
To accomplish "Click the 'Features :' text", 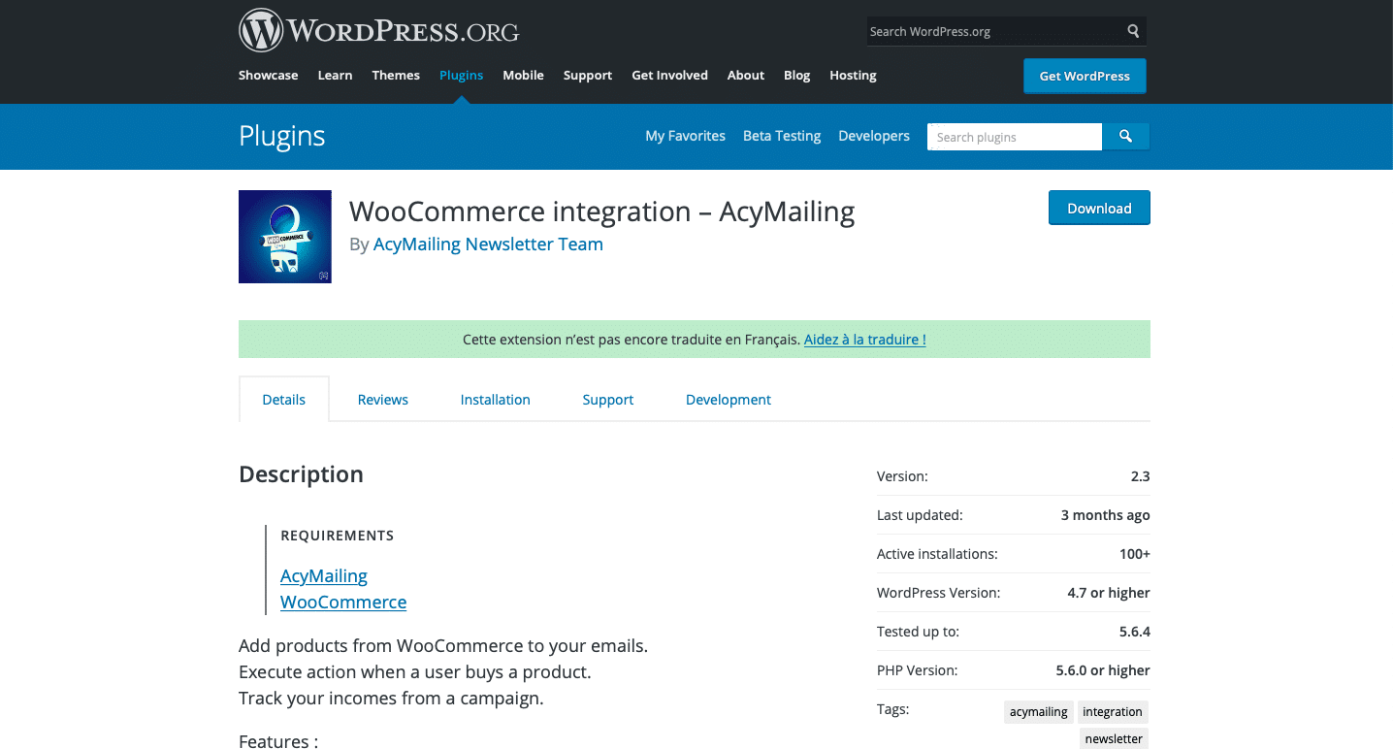I will pyautogui.click(x=278, y=741).
